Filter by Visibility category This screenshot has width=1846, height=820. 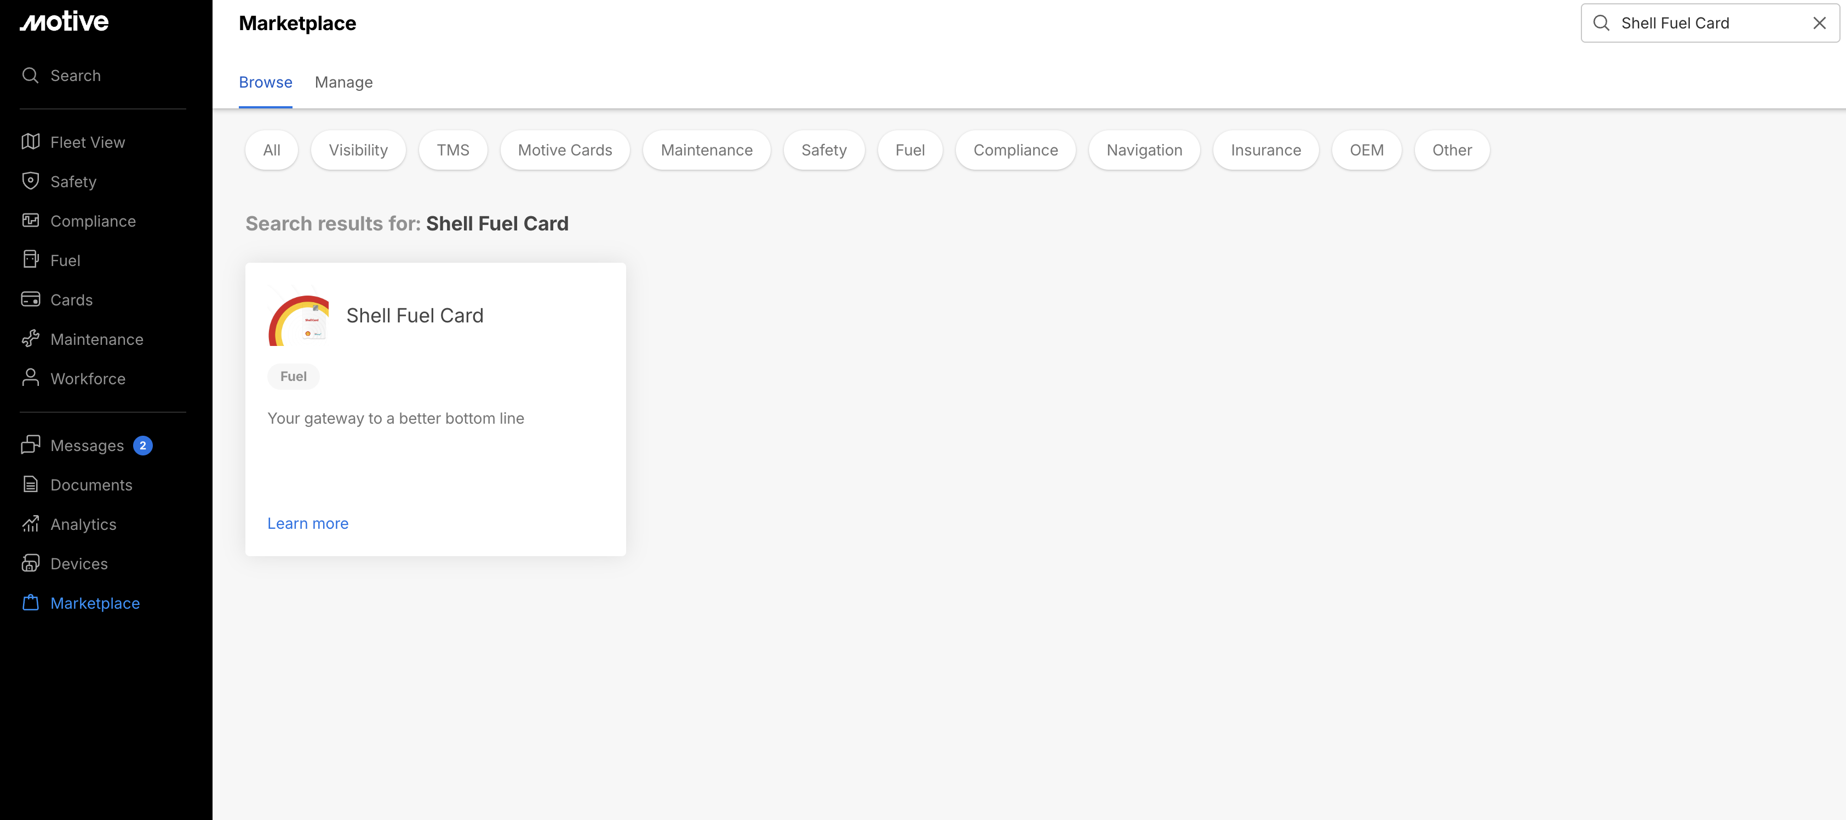(x=358, y=151)
